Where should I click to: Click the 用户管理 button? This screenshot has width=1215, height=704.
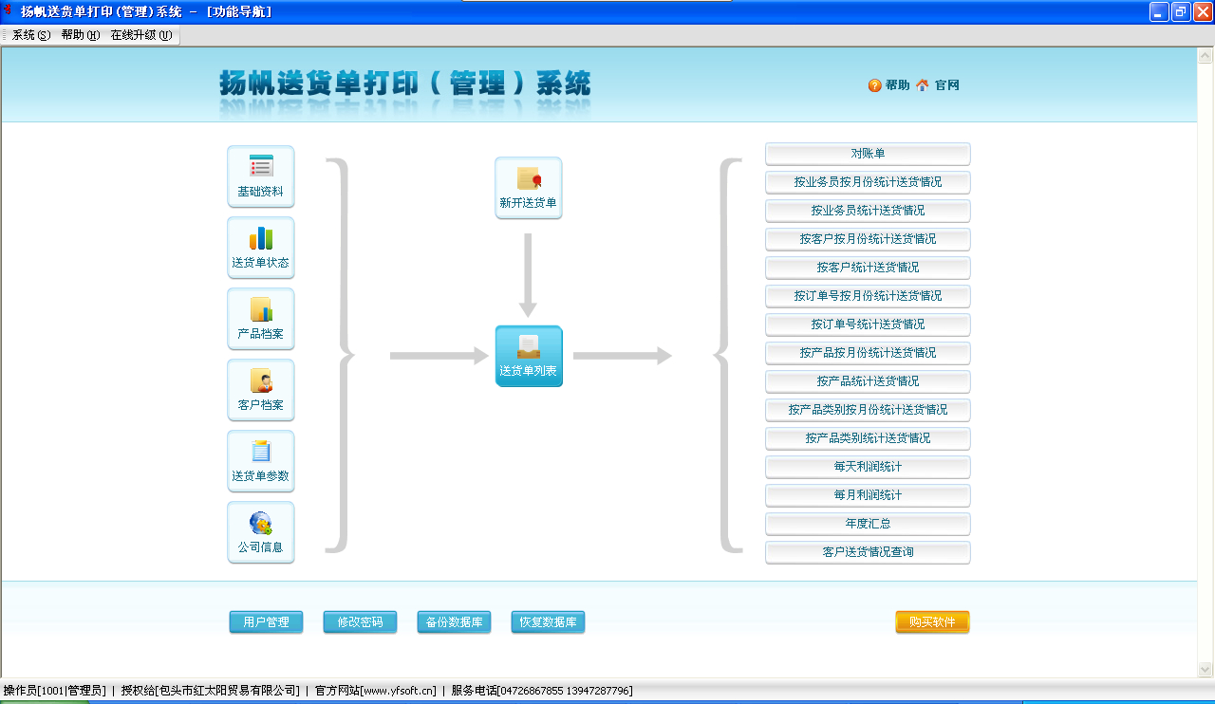click(266, 622)
